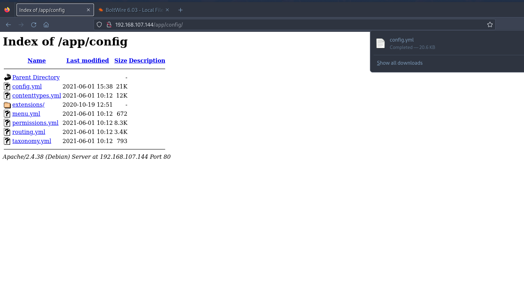Click extensions date 2020-10-19 12:51
524x285 pixels.
[88, 105]
